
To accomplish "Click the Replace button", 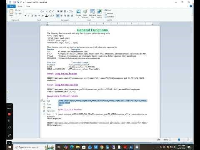I will (x=109, y=13).
